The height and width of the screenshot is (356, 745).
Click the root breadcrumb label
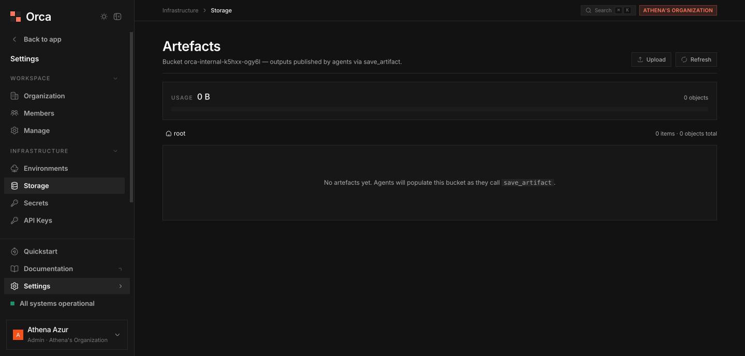(x=180, y=133)
